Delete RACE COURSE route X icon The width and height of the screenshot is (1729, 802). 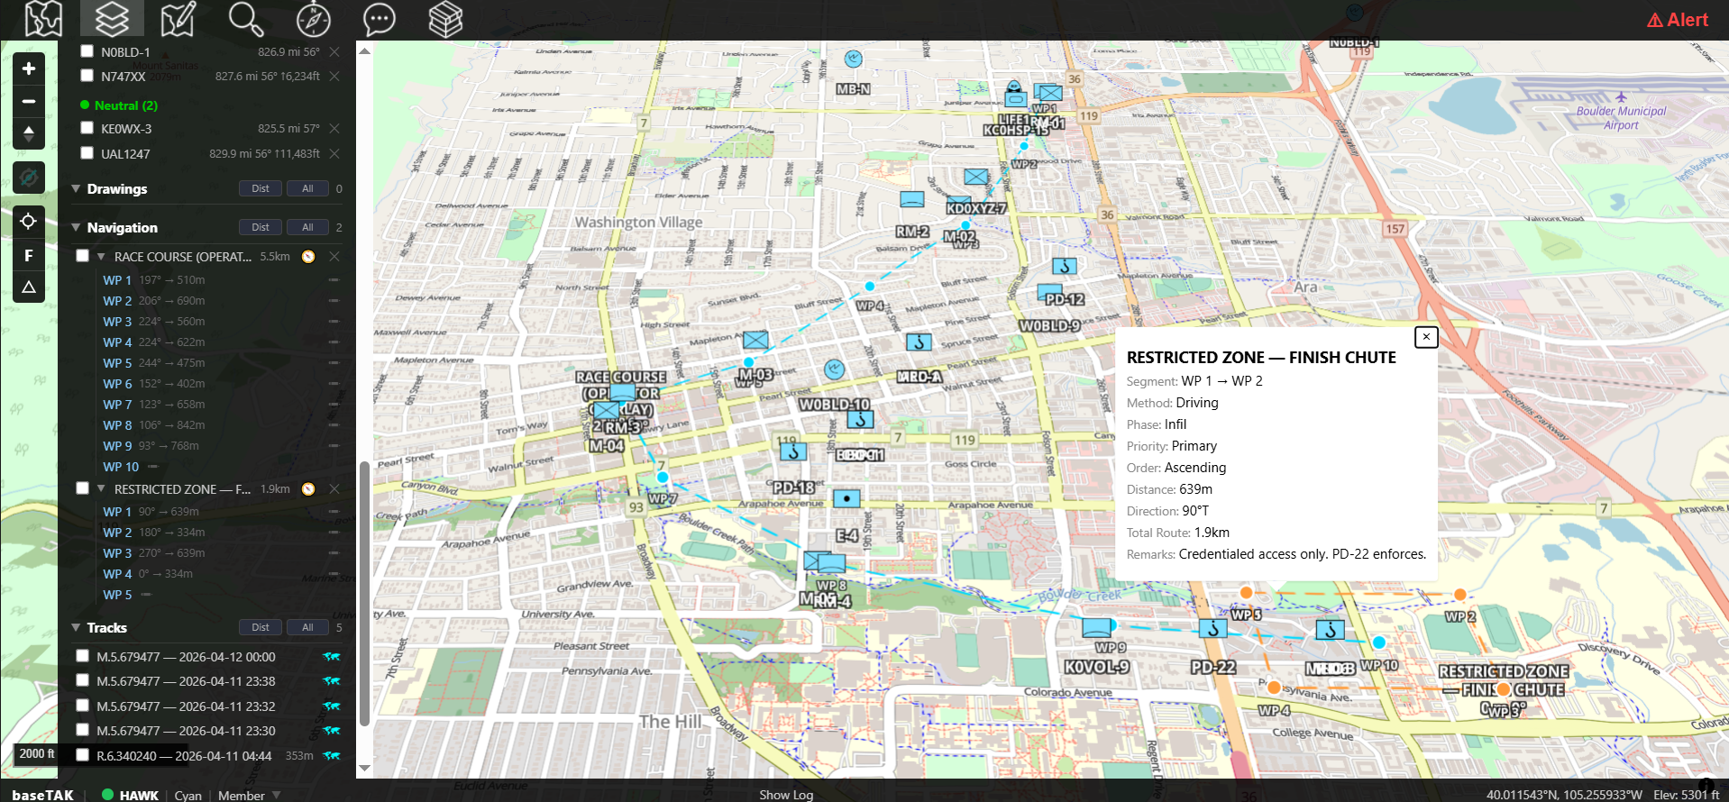(x=334, y=257)
